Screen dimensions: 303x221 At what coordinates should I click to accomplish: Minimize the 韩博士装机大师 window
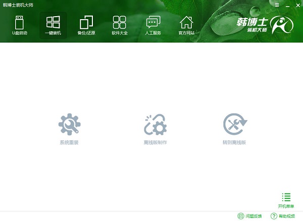pos(288,6)
